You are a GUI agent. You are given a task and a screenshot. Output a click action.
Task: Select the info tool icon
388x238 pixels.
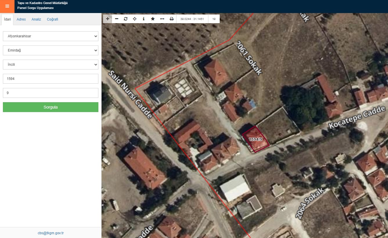coord(144,19)
